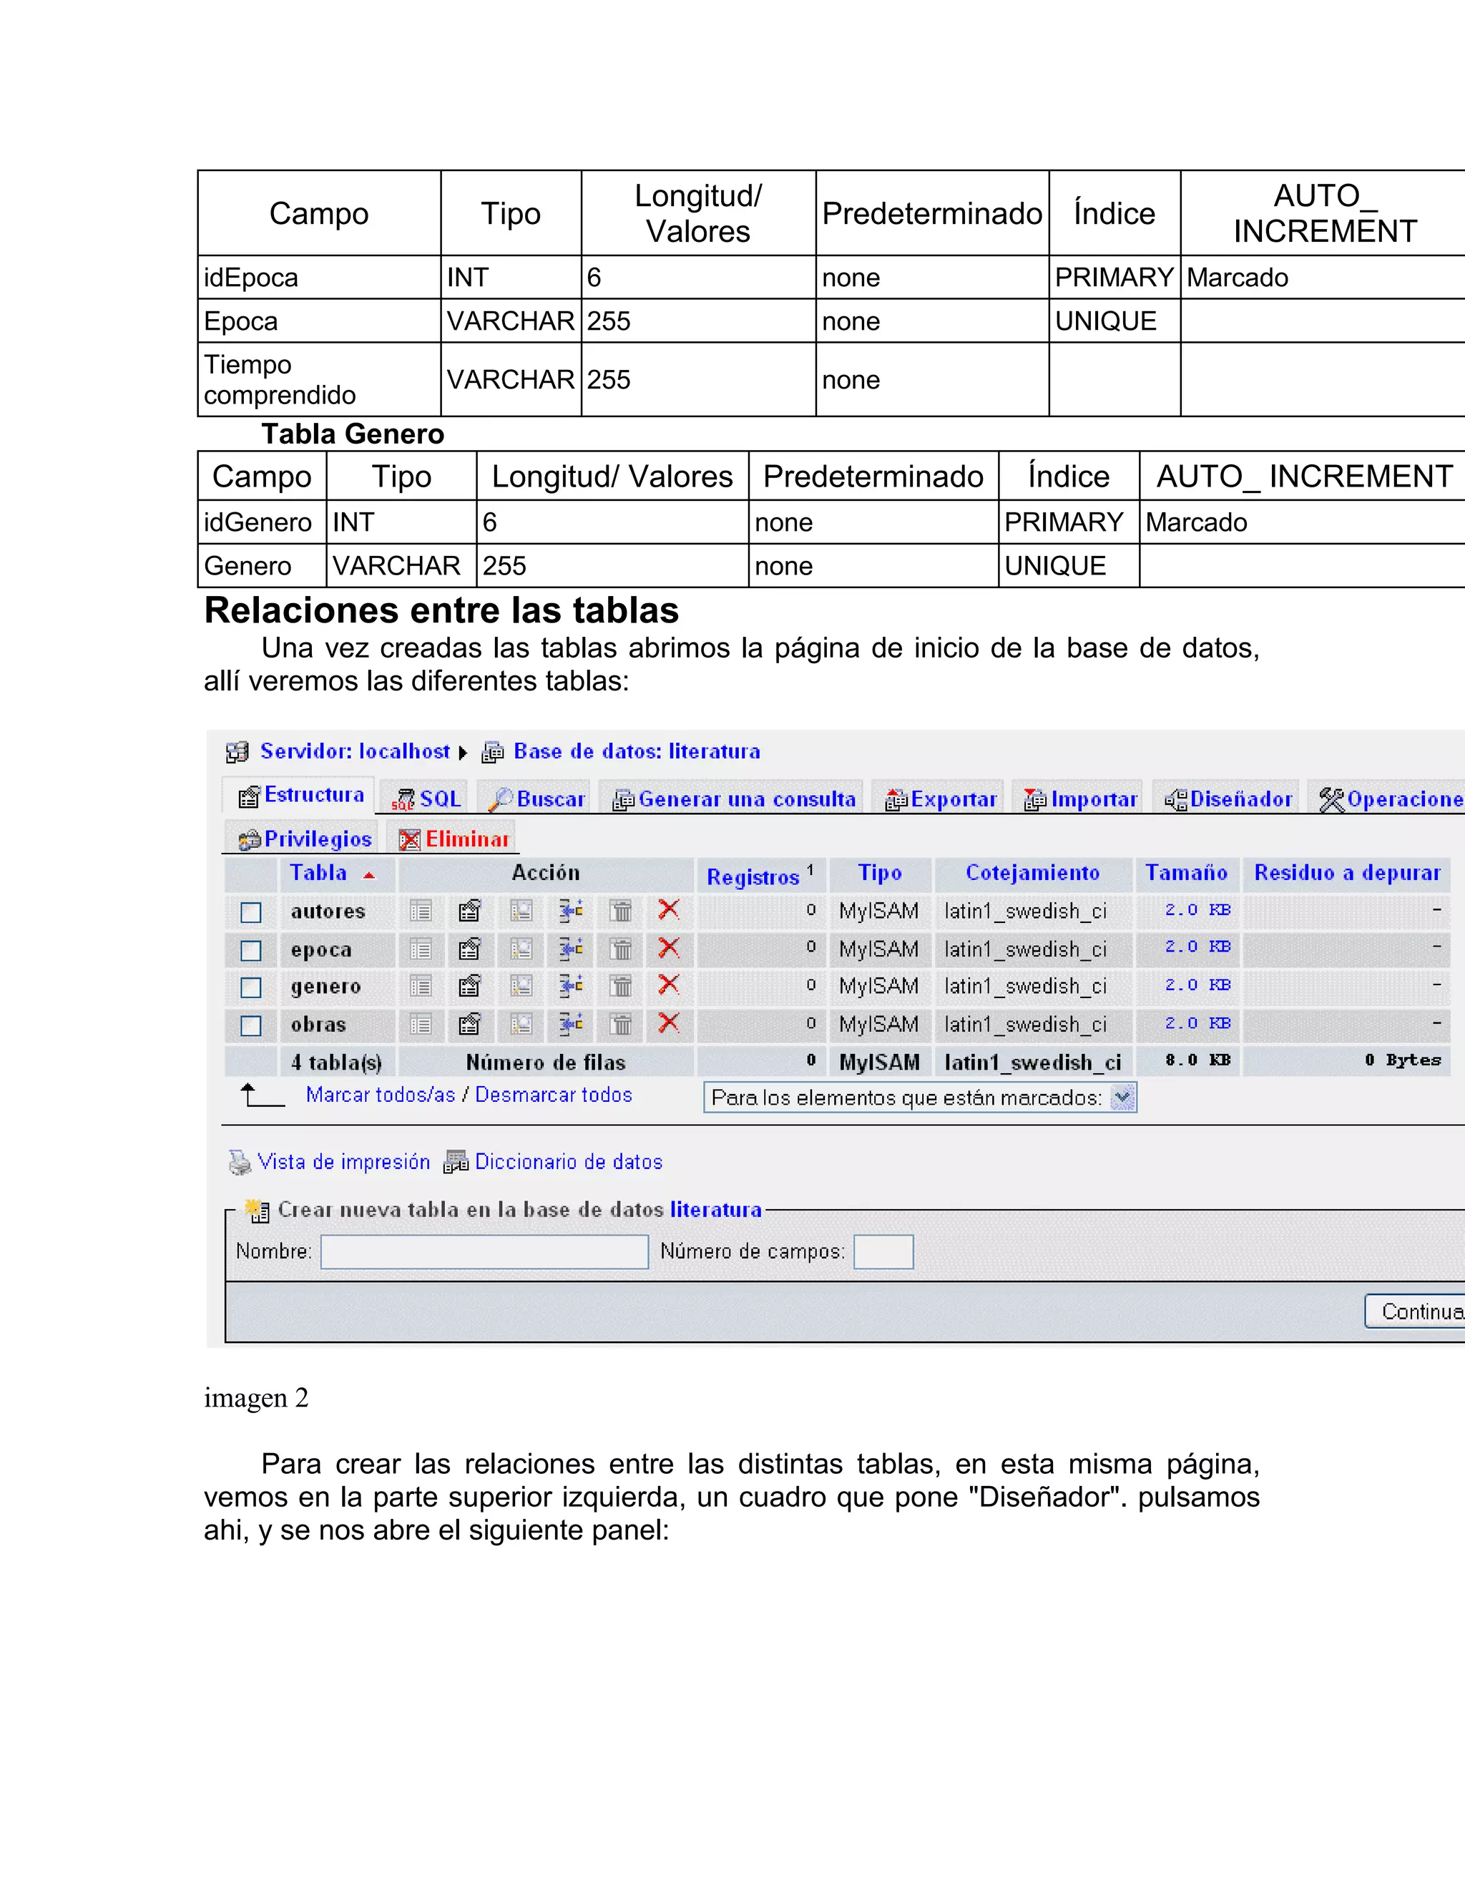The width and height of the screenshot is (1465, 1896).
Task: Click the literatura link in create-table legend
Action: coord(716,1209)
